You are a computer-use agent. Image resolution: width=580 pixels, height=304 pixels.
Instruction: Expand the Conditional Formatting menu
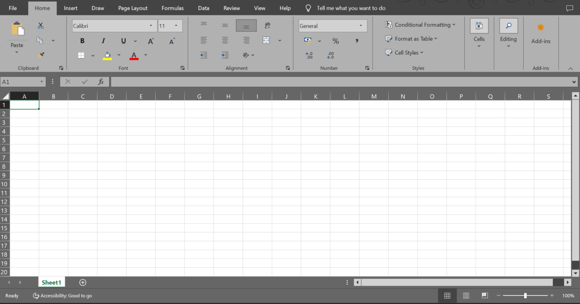tap(420, 25)
